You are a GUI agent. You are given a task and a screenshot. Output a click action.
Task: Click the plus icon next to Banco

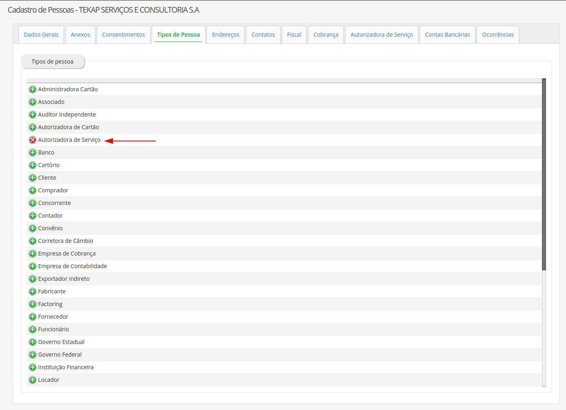[x=33, y=152]
